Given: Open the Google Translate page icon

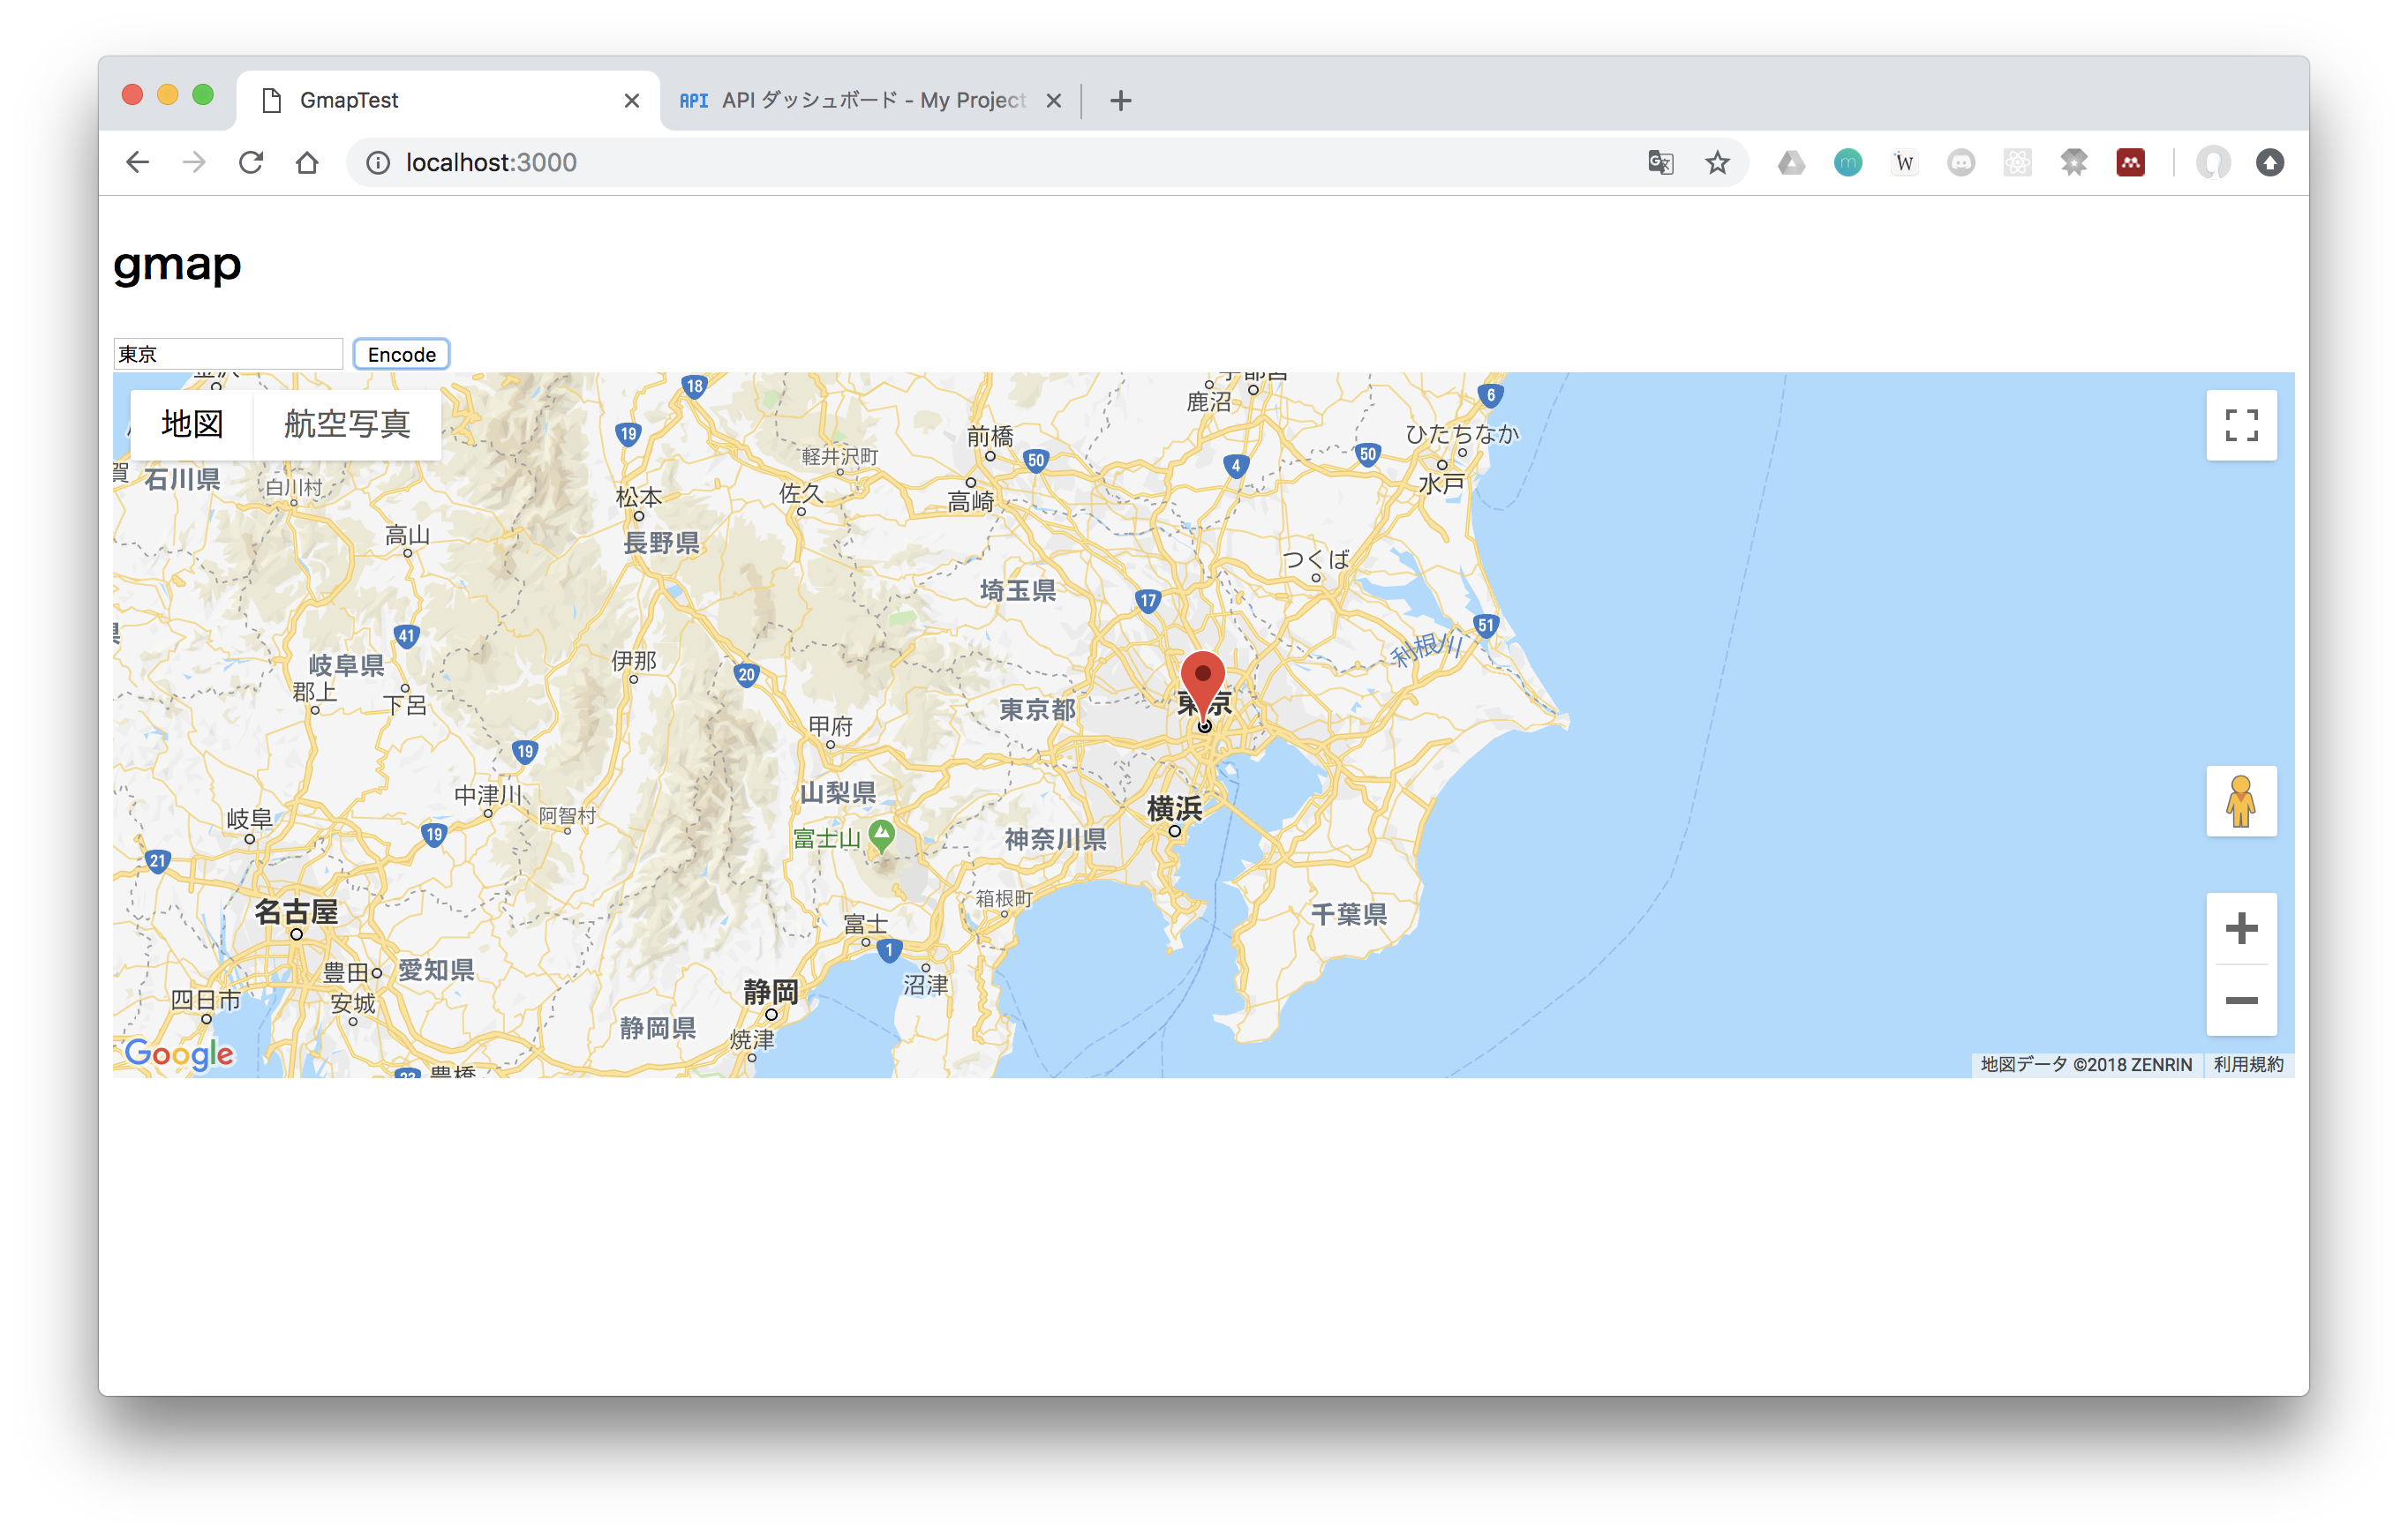Looking at the screenshot, I should coord(1661,161).
